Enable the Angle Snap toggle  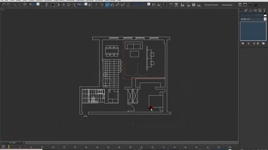point(112,5)
